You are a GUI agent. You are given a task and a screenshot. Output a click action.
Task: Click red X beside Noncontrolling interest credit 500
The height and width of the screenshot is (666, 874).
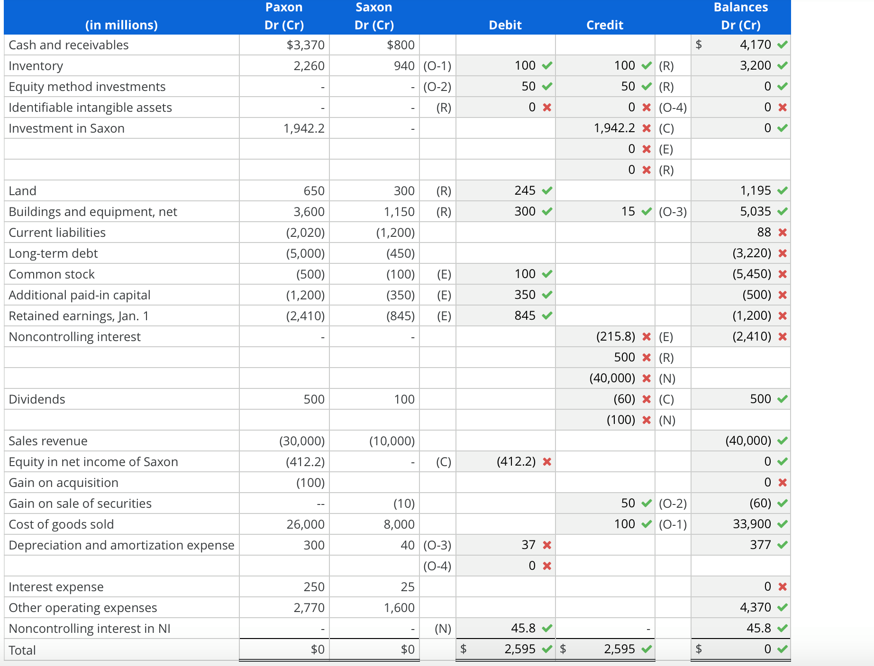[x=646, y=358]
